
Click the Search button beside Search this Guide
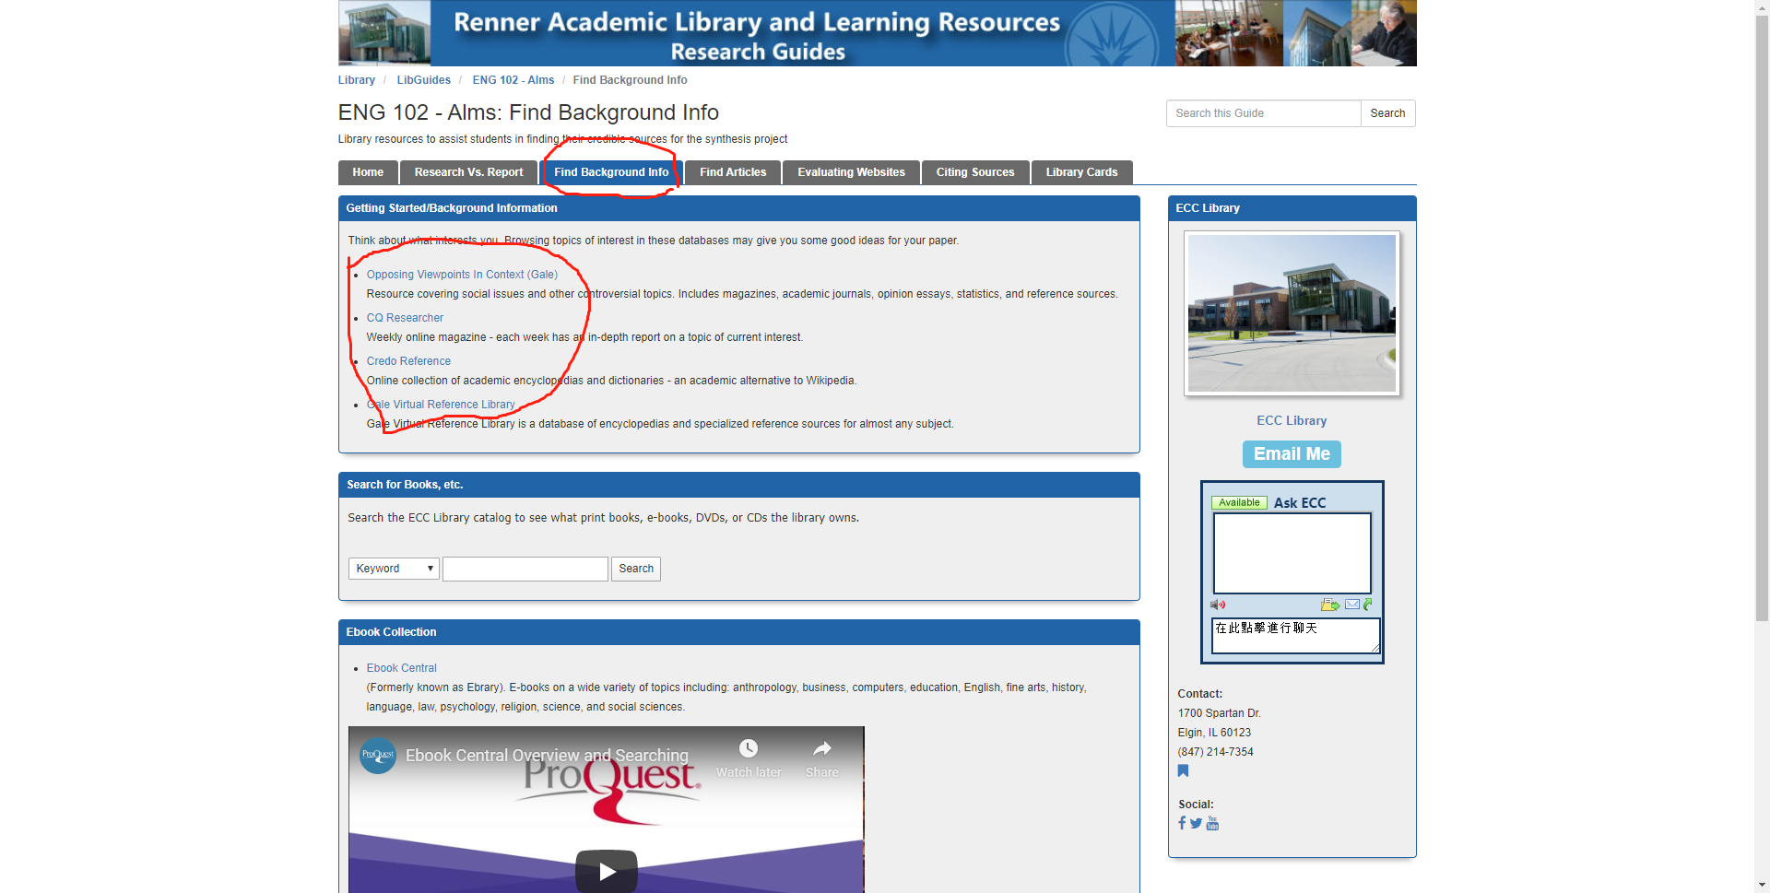click(x=1387, y=113)
